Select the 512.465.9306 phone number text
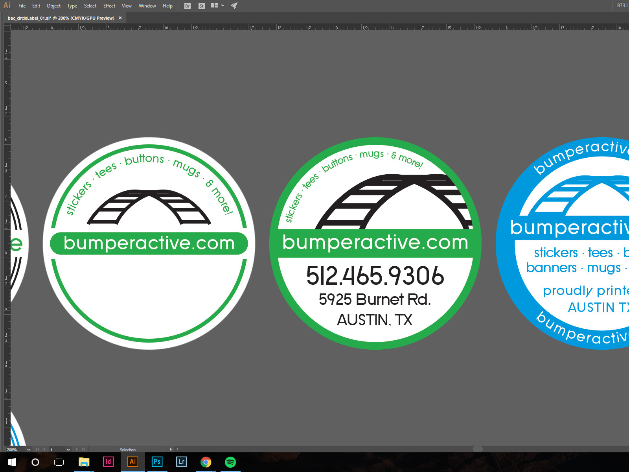629x472 pixels. click(x=375, y=275)
